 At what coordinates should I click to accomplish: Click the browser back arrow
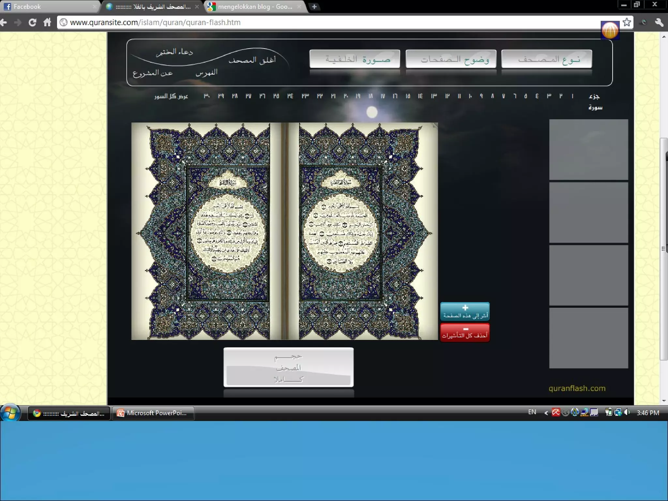point(4,23)
